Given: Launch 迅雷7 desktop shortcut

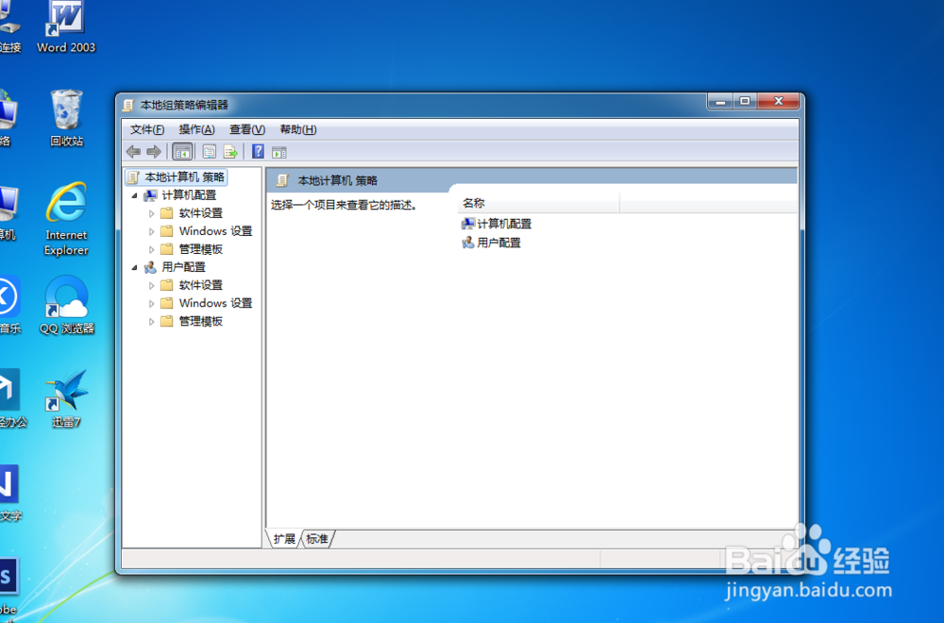Looking at the screenshot, I should pos(66,398).
